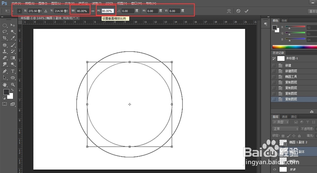
Task: Select the Smudge tool
Action: coord(5,64)
